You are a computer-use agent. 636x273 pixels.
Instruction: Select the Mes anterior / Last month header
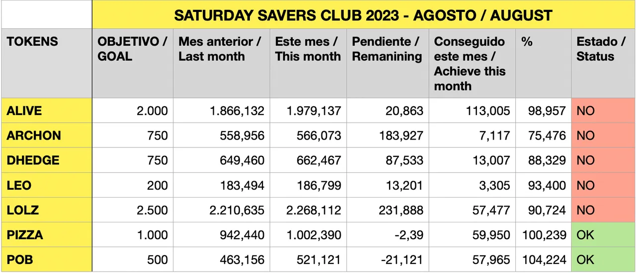point(220,49)
